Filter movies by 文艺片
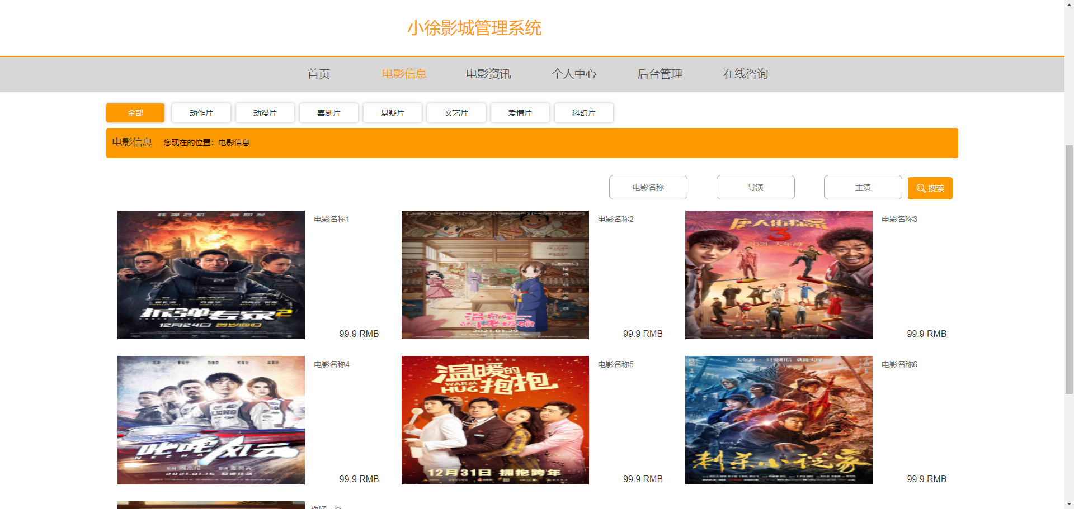 point(456,113)
